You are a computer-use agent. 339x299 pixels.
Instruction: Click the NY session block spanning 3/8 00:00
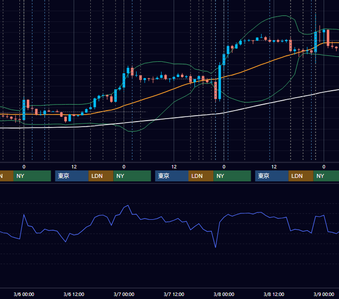232,176
